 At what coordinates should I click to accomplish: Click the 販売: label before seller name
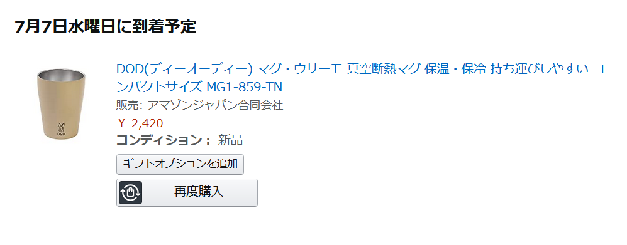(130, 105)
